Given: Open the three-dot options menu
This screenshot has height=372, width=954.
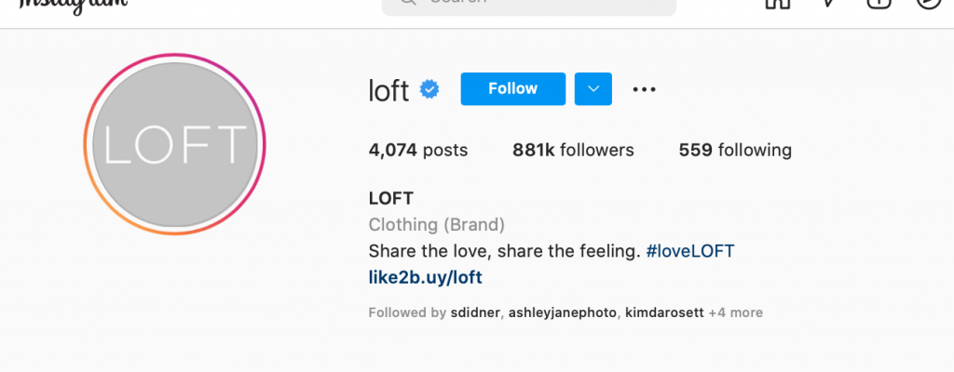Looking at the screenshot, I should tap(645, 89).
